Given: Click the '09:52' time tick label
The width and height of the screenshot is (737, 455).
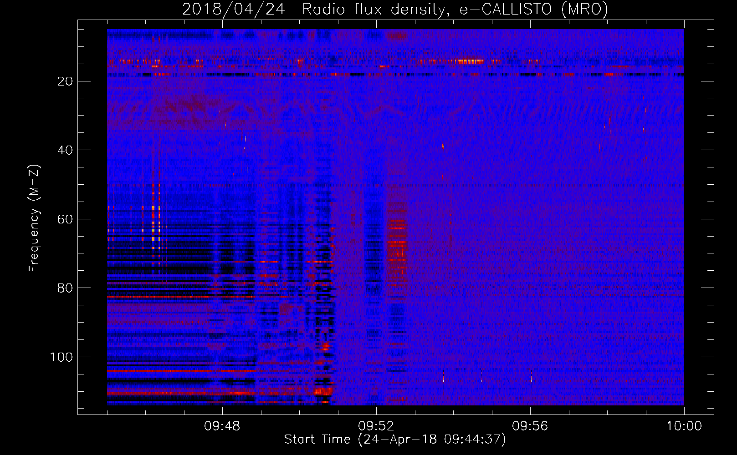Looking at the screenshot, I should coord(376,426).
